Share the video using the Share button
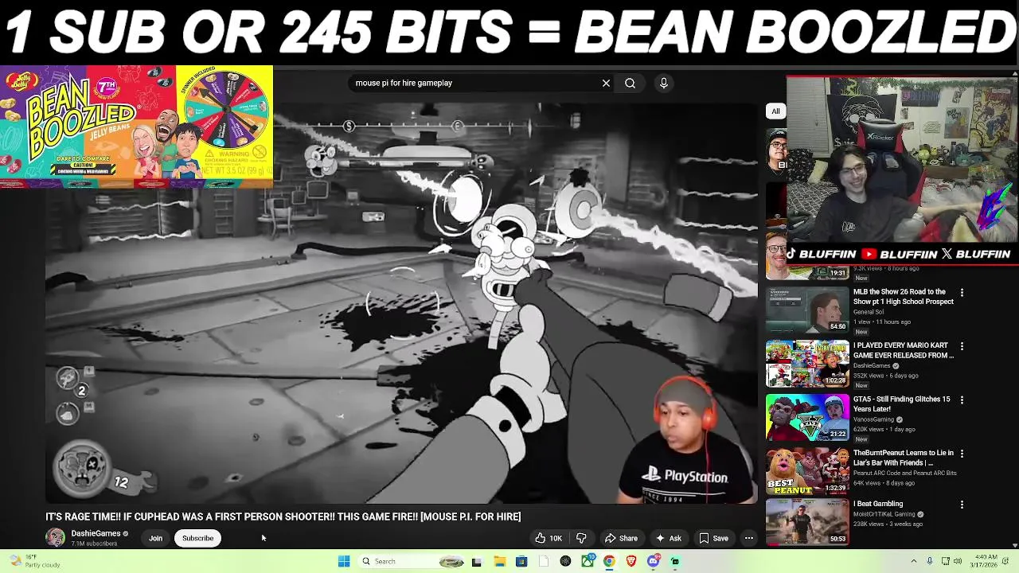The height and width of the screenshot is (573, 1019). click(621, 538)
